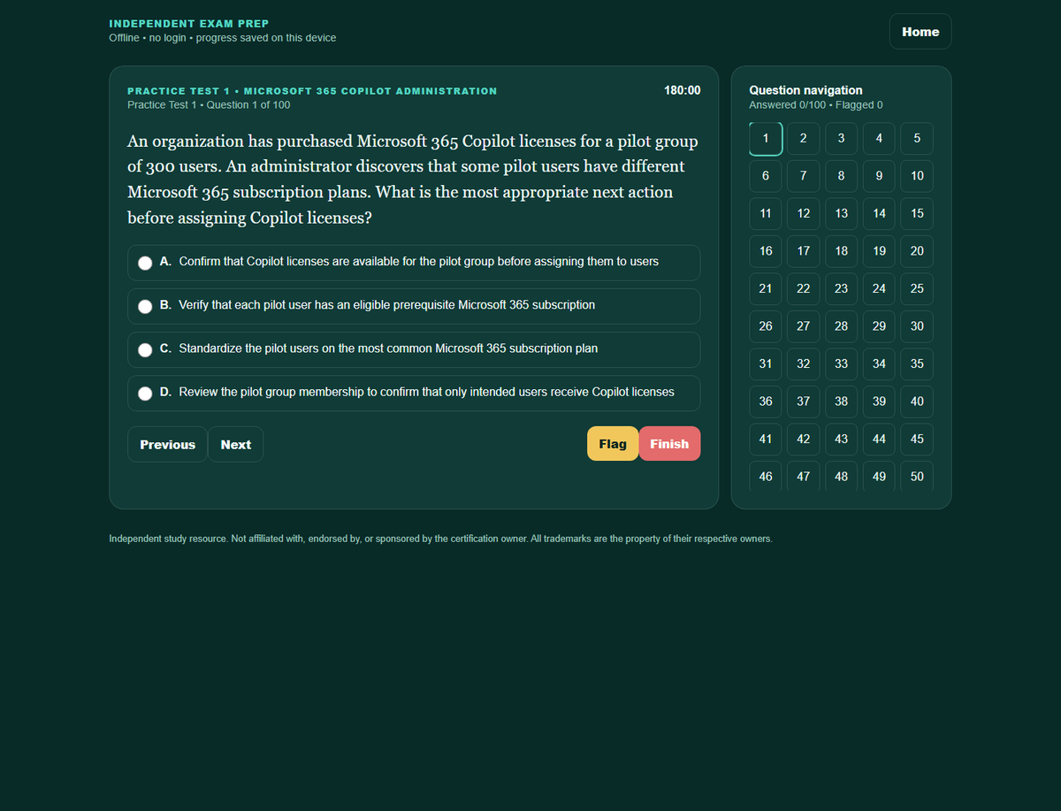Choose radio button for option B

[145, 306]
